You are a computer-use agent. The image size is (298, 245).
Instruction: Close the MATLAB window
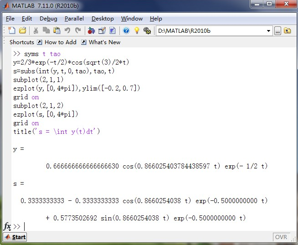point(286,4)
